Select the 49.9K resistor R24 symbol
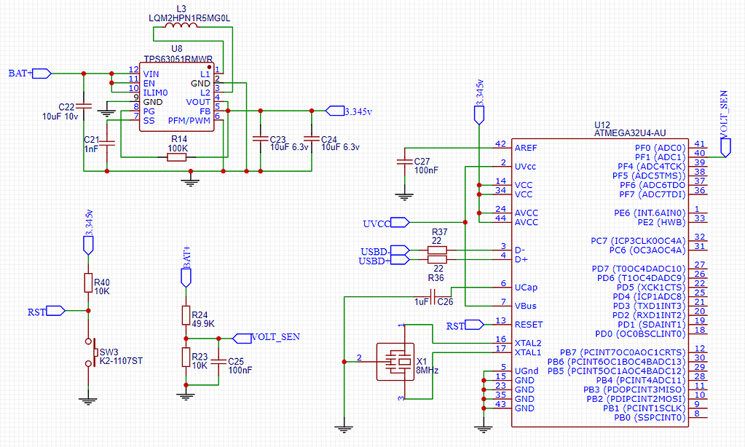 (x=186, y=316)
